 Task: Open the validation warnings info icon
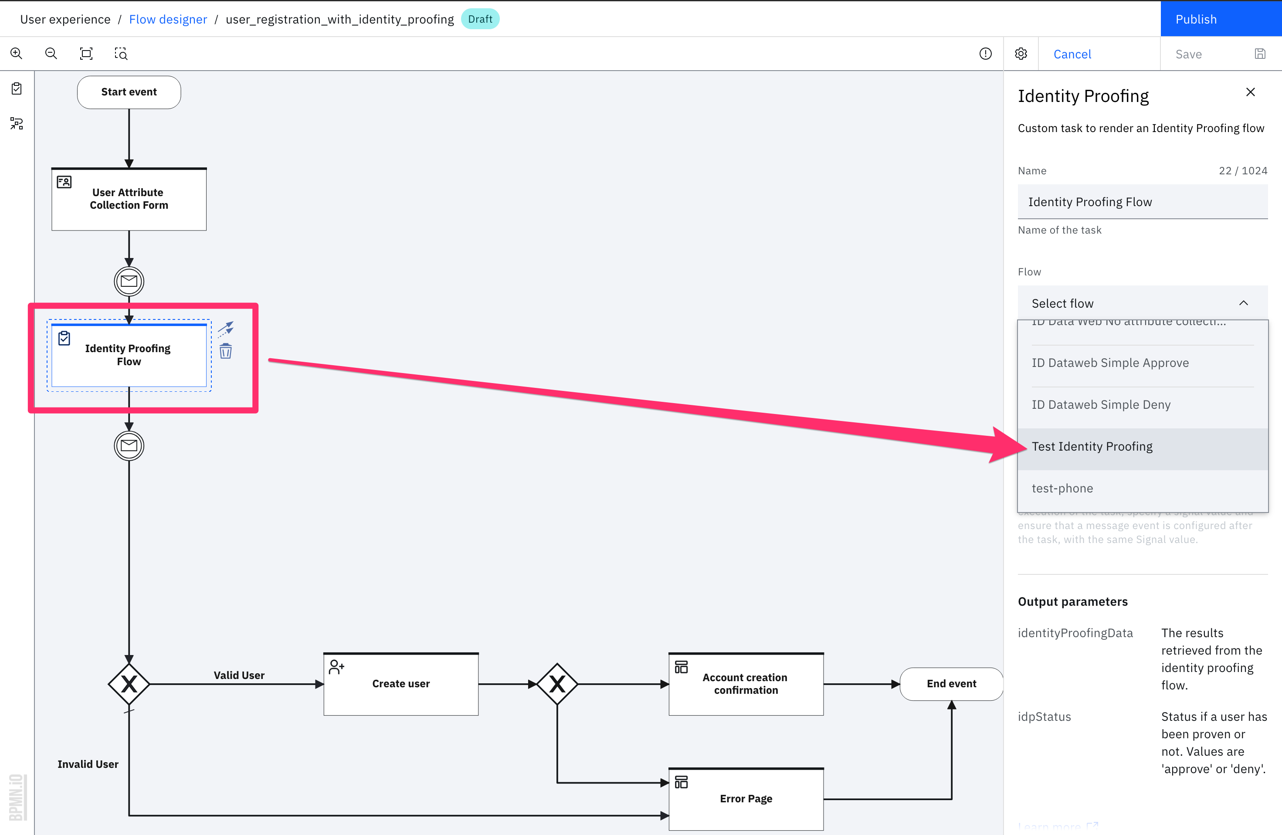[x=985, y=53]
